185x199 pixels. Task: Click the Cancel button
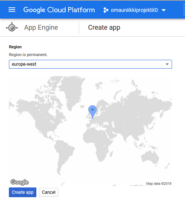point(49,192)
